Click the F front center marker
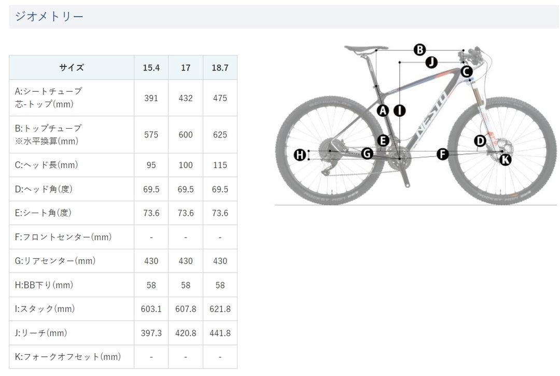Image resolution: width=560 pixels, height=376 pixels. (x=442, y=154)
